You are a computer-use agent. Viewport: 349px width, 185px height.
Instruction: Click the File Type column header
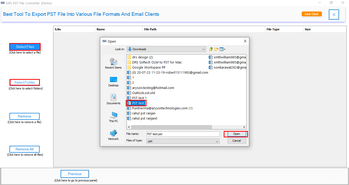pos(284,29)
